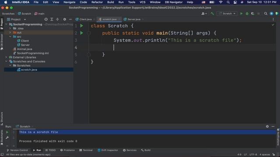Click the blue IDE updates arrow icon
280x157 pixels.
tap(271, 14)
